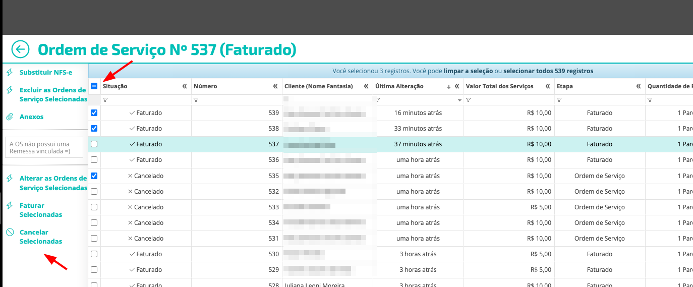Screen dimensions: 693x287
Task: Click the cancel circle icon beside Cancelar Selecionadas
Action: click(10, 233)
